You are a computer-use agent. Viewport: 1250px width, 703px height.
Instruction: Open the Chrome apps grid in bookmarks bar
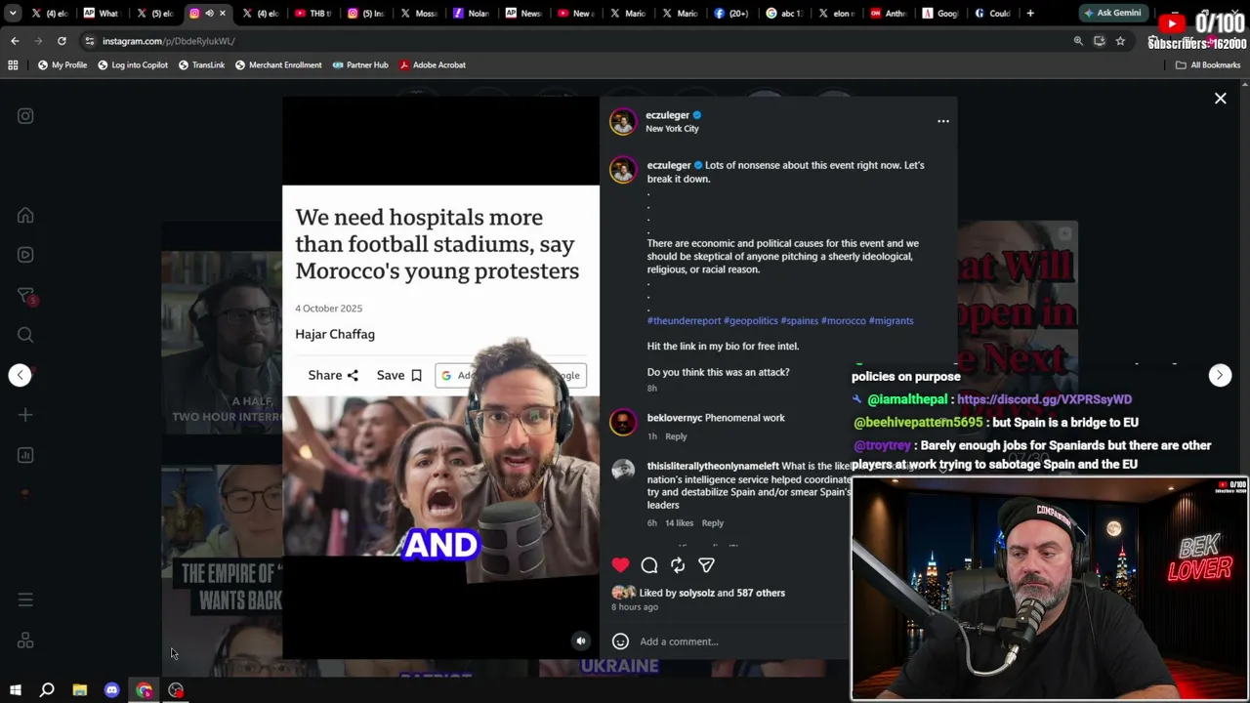pos(13,65)
